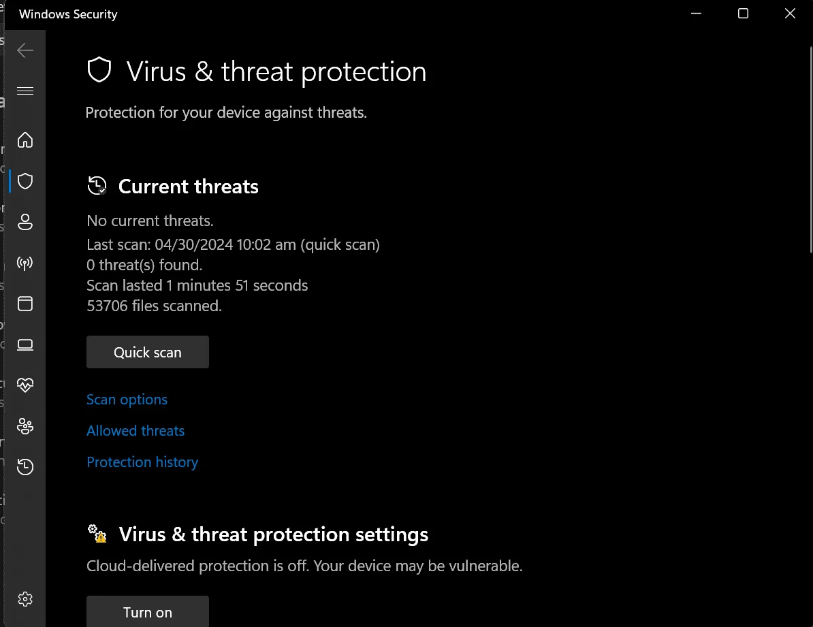The image size is (813, 627).
Task: Click the Virus & threat protection settings heading
Action: 273,534
